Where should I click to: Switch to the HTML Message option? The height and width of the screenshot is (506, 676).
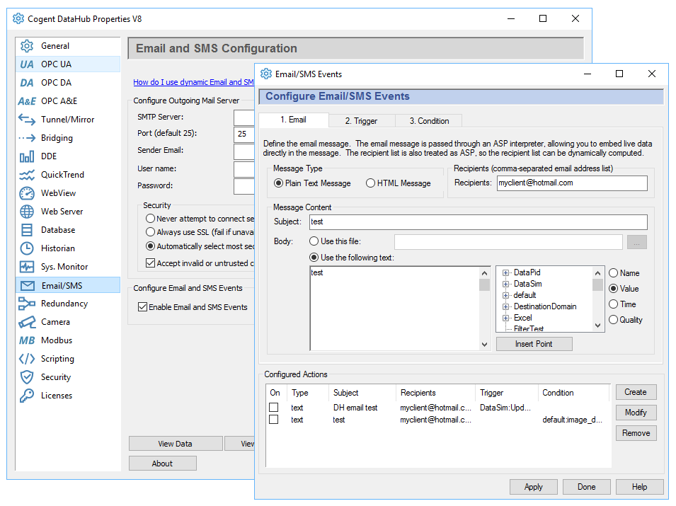click(x=370, y=183)
